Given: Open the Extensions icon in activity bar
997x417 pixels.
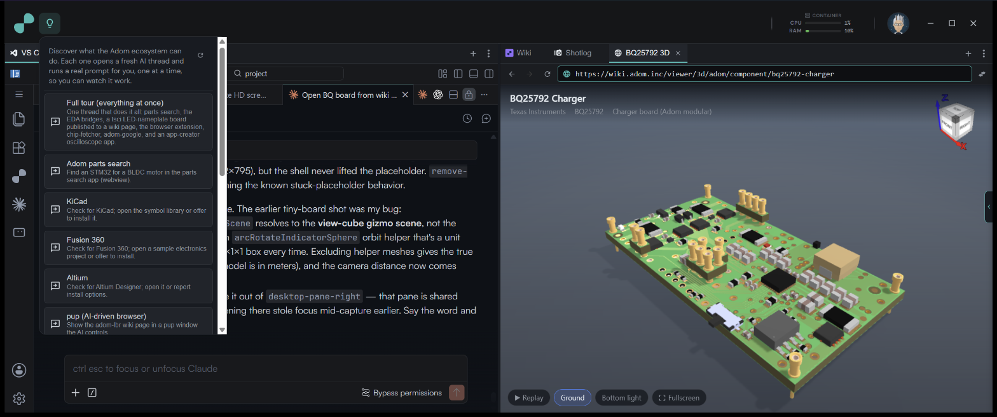Looking at the screenshot, I should tap(19, 147).
